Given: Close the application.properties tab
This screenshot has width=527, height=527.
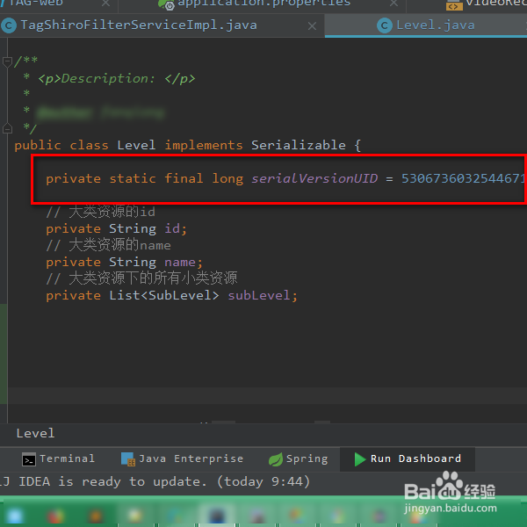Looking at the screenshot, I should click(393, 4).
